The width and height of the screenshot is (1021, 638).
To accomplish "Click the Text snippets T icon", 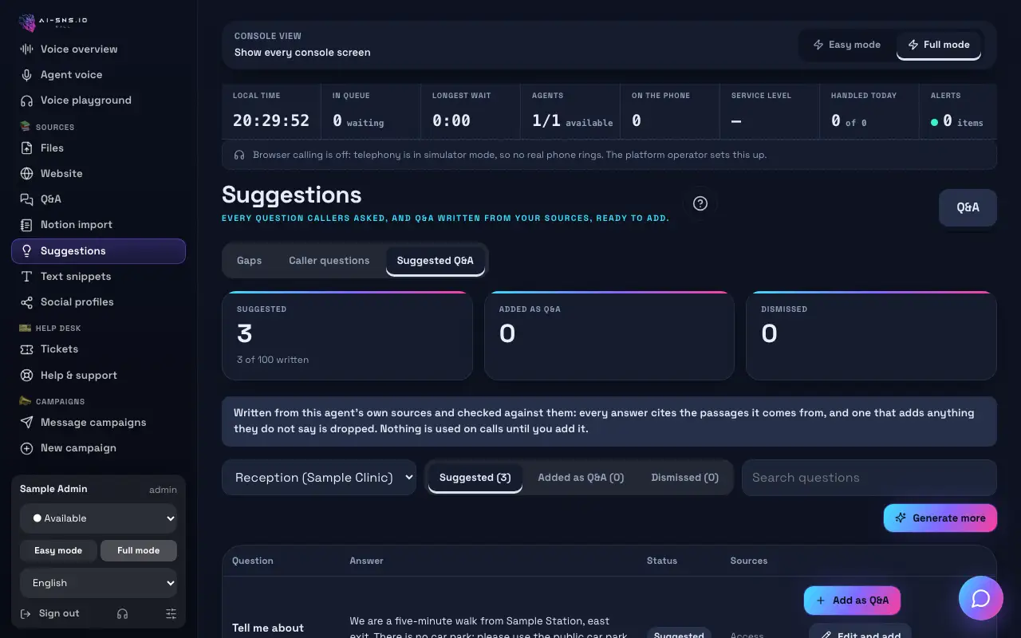I will (26, 277).
